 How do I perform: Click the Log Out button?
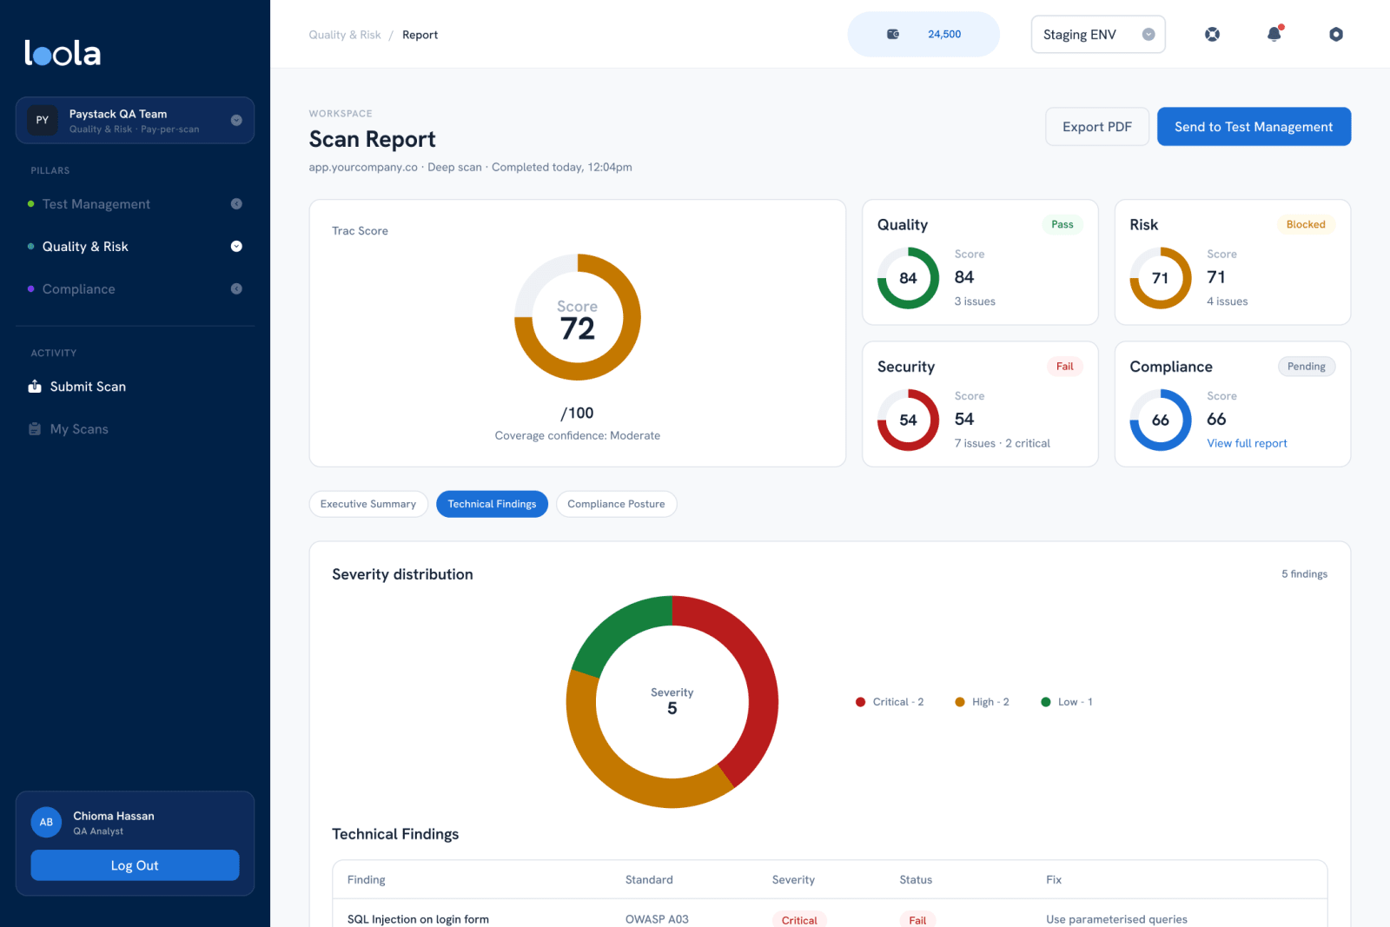(x=135, y=865)
